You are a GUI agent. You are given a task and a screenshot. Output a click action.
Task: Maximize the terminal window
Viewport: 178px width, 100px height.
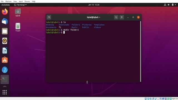[133, 17]
